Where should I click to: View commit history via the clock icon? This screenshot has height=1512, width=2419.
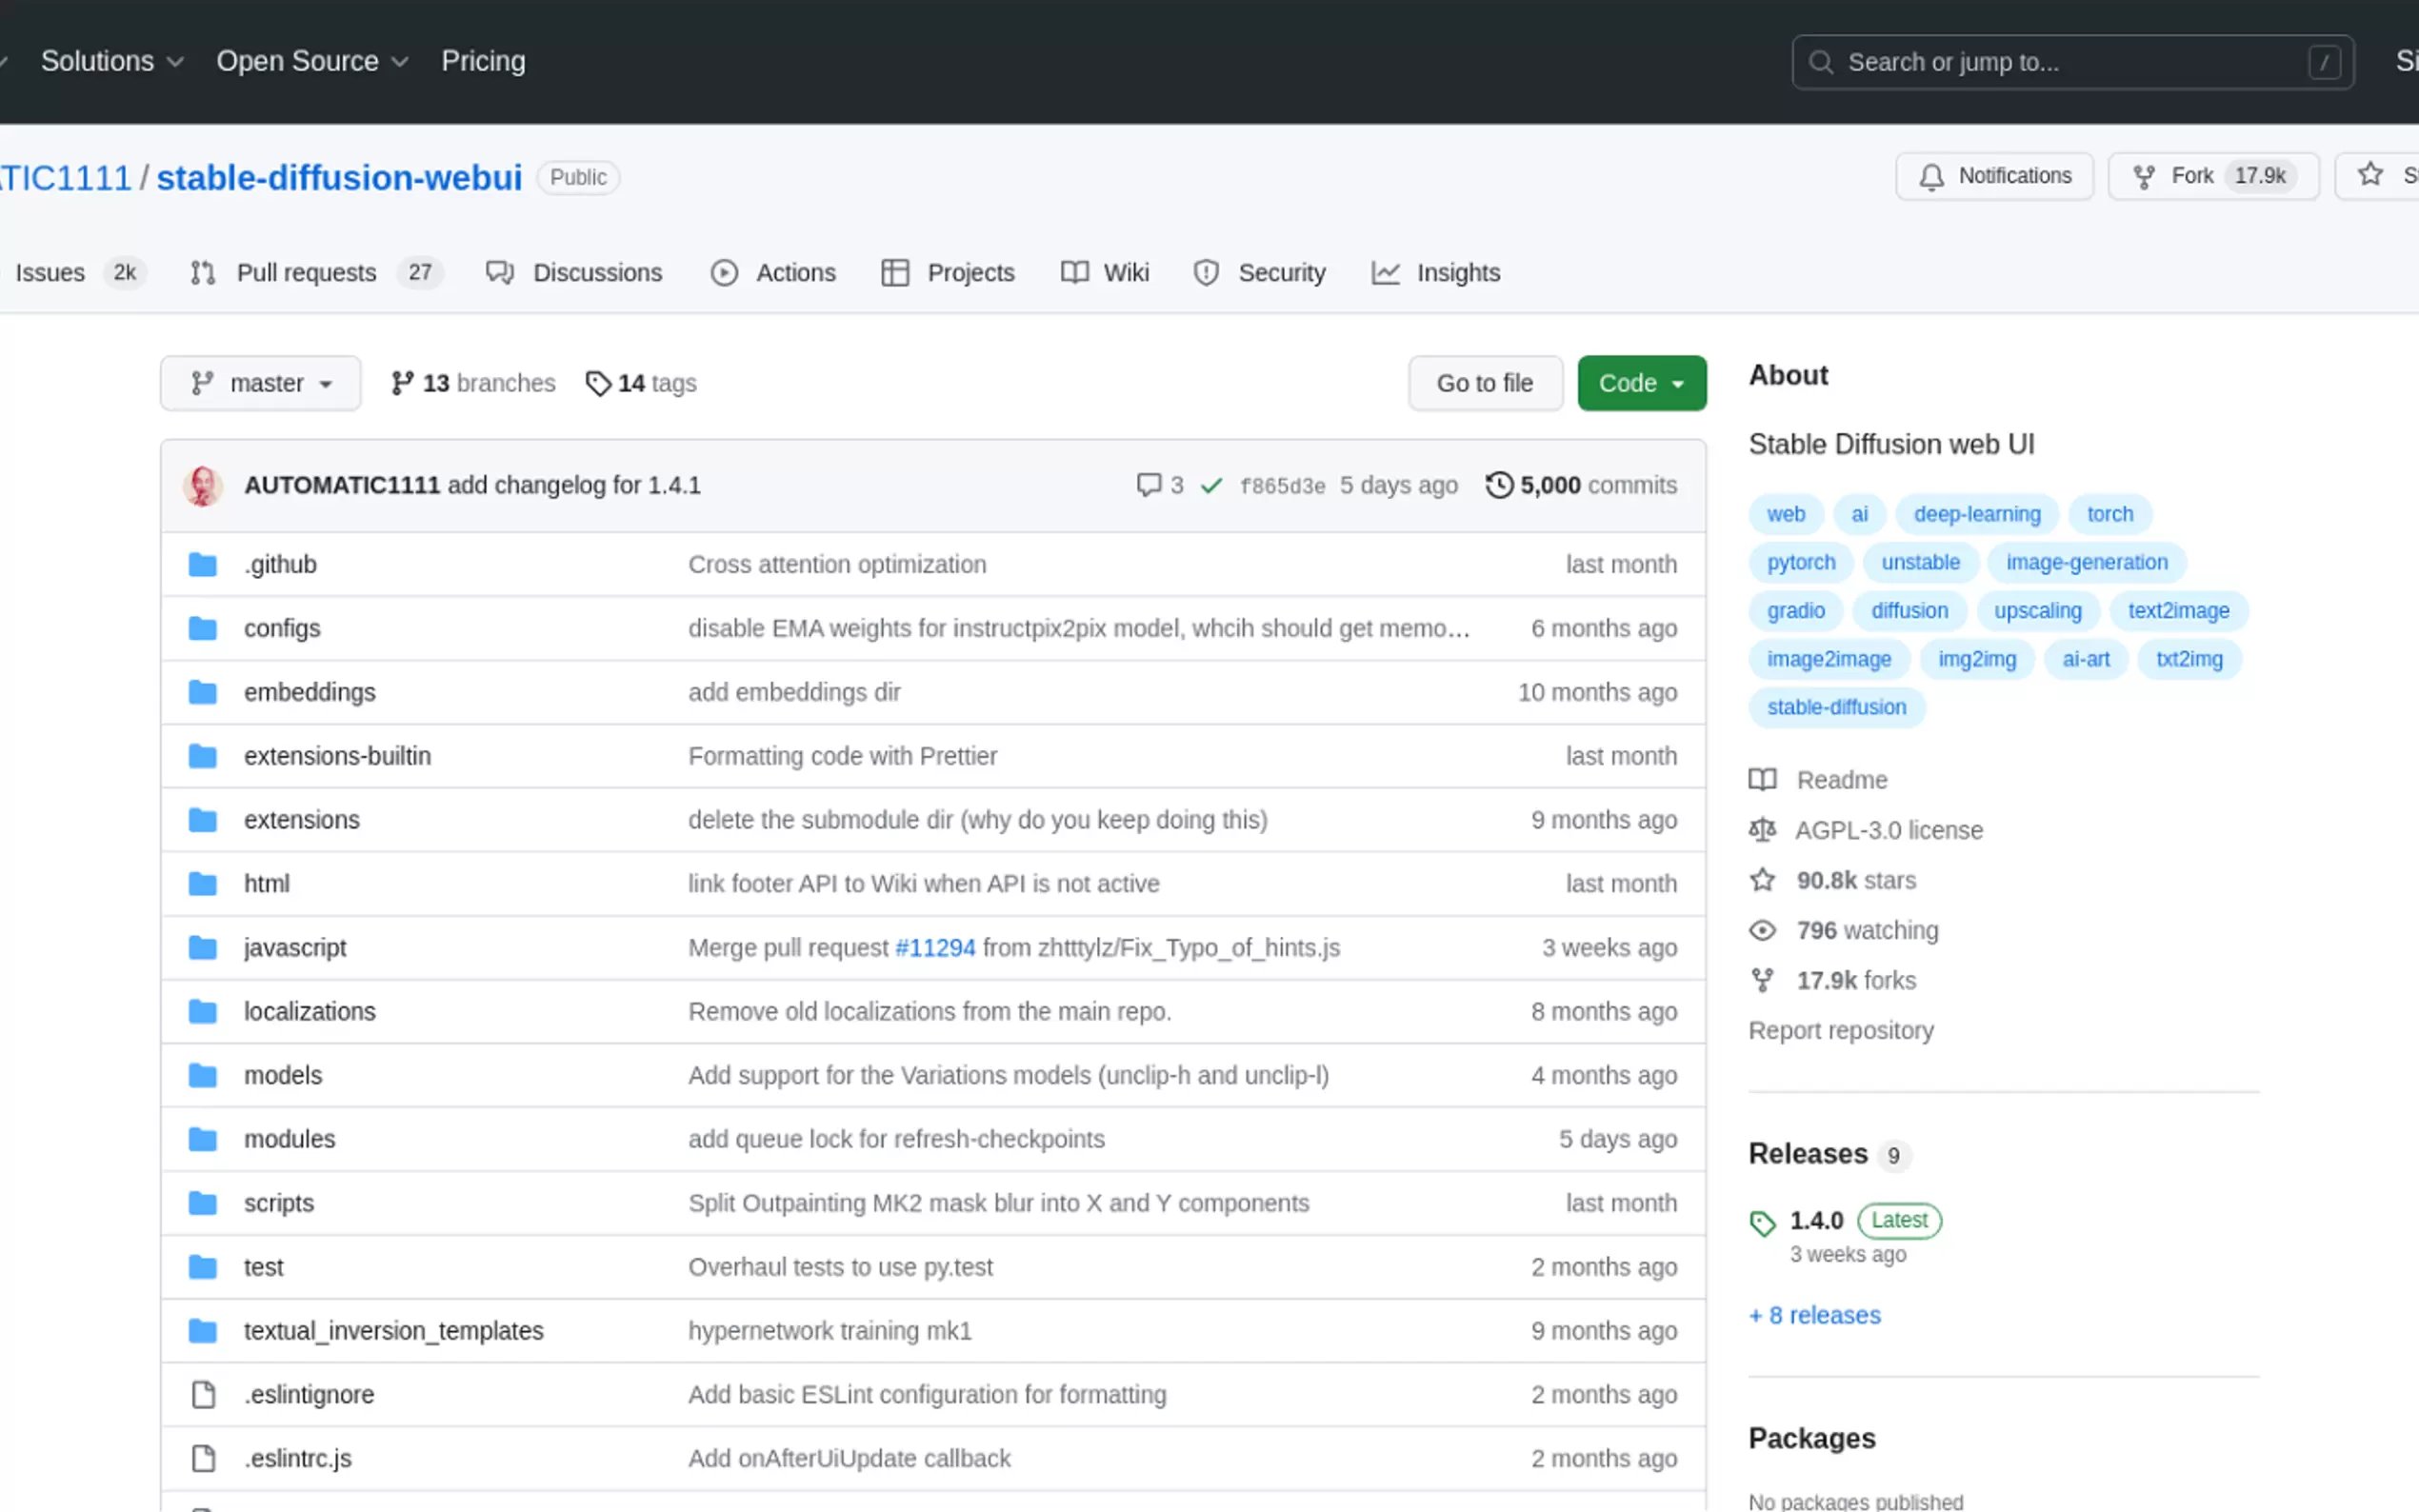click(1498, 485)
